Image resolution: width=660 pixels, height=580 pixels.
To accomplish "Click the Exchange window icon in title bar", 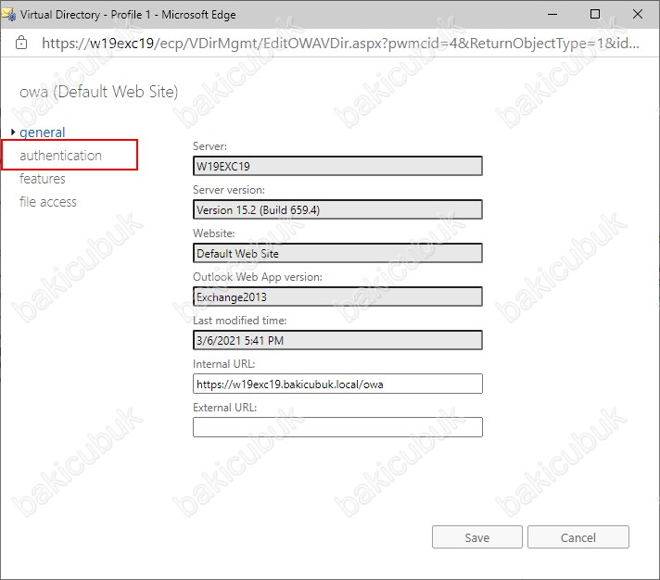I will pos(9,14).
